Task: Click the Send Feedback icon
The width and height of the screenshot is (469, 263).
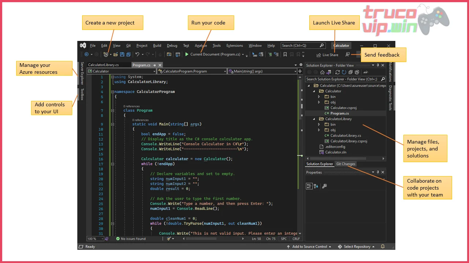Action: click(x=347, y=55)
